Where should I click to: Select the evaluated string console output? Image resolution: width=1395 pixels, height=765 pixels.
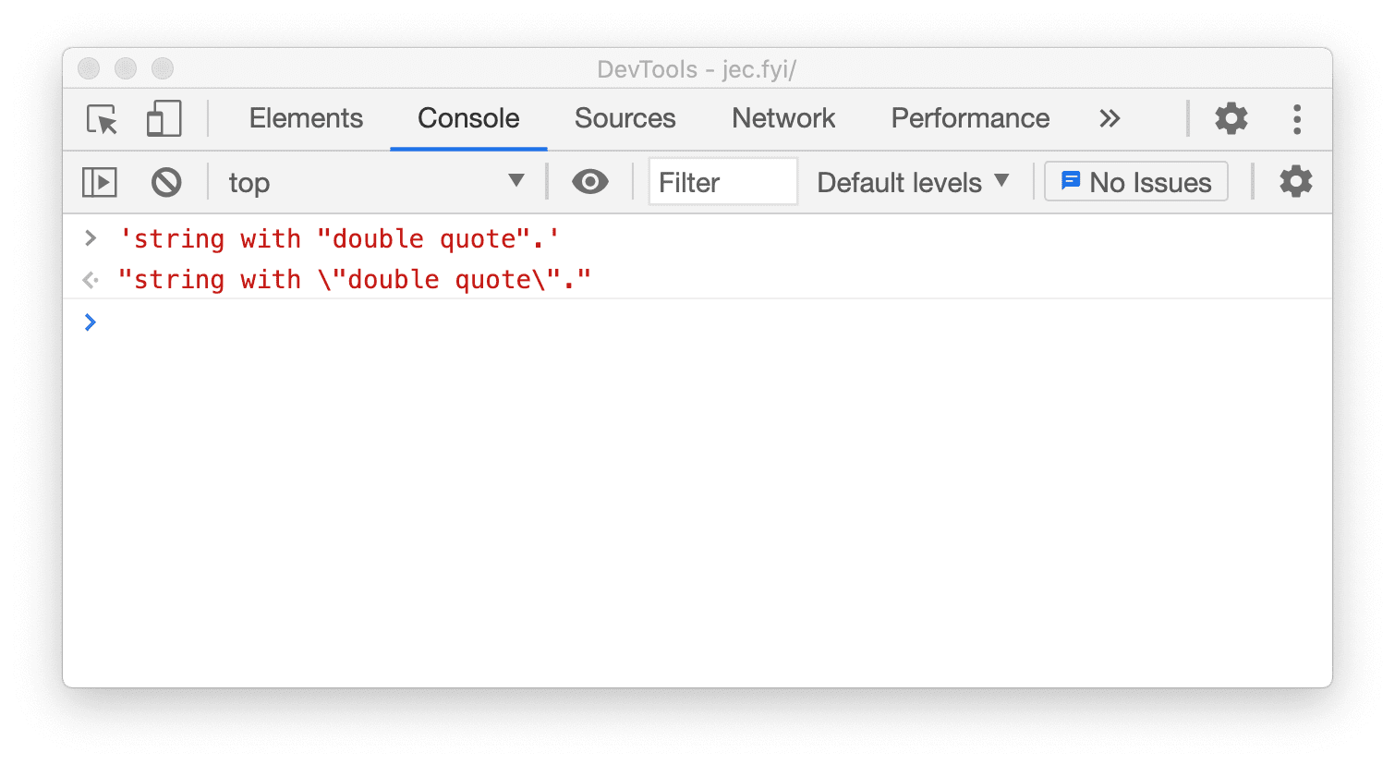coord(357,279)
